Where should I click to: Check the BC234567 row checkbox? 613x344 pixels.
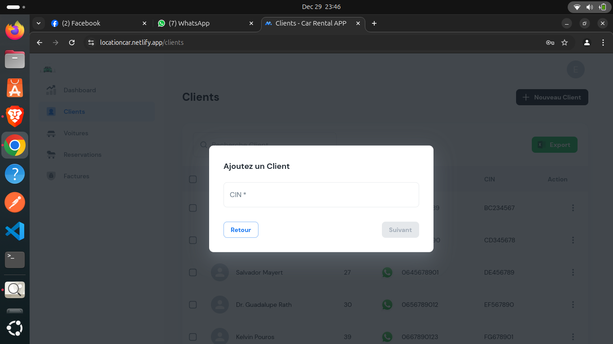pyautogui.click(x=193, y=208)
